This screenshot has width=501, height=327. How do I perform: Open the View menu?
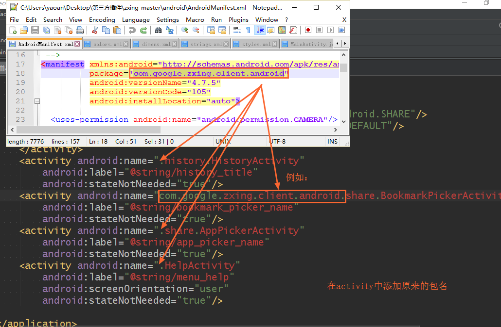pos(76,20)
